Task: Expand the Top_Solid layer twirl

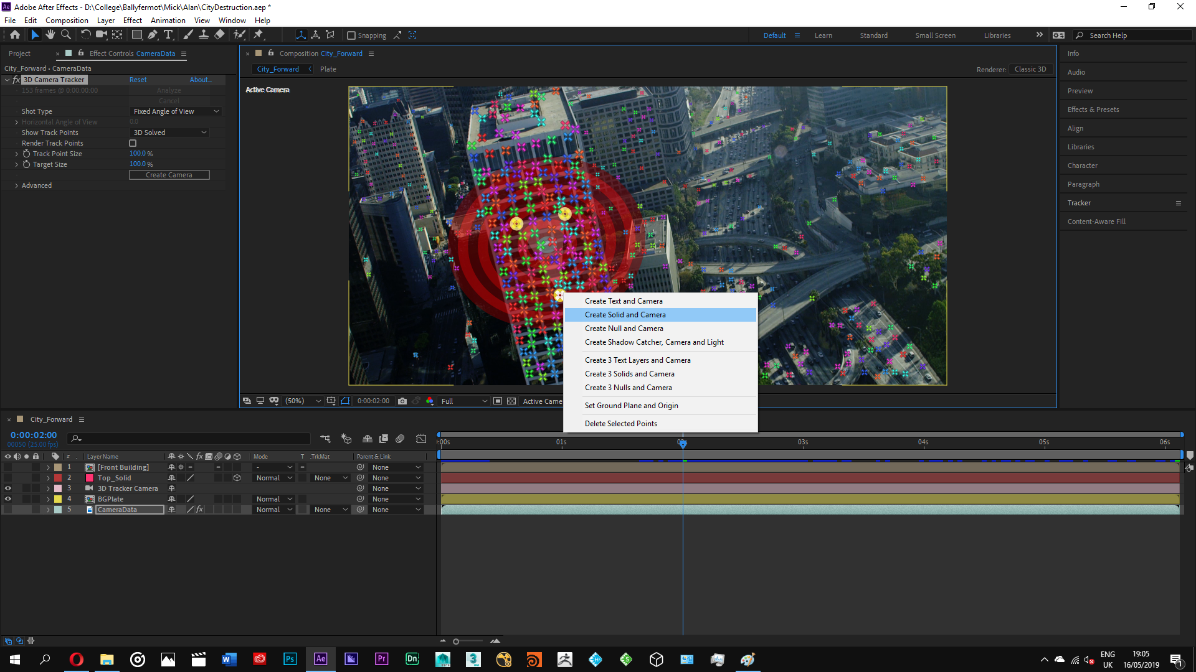Action: coord(48,478)
